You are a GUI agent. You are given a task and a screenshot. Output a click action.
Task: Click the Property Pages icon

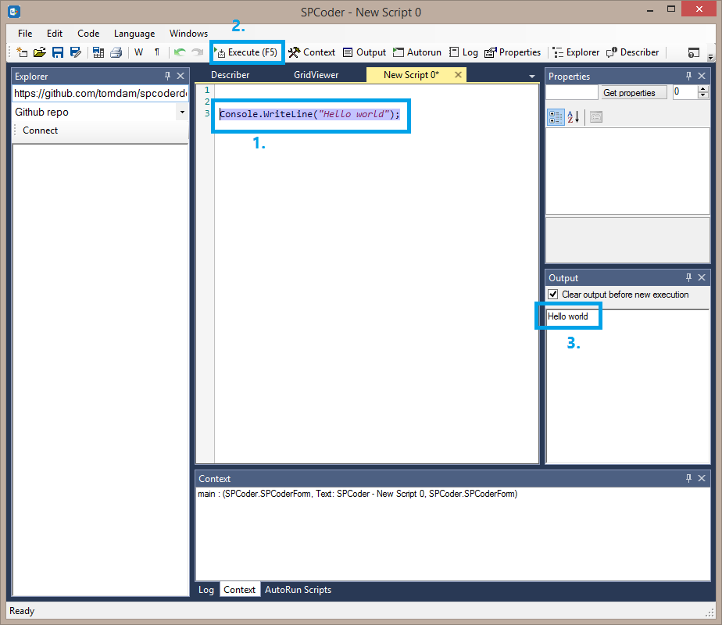point(596,117)
